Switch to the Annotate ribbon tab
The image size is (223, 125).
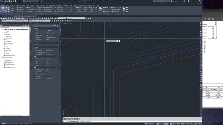12,5
